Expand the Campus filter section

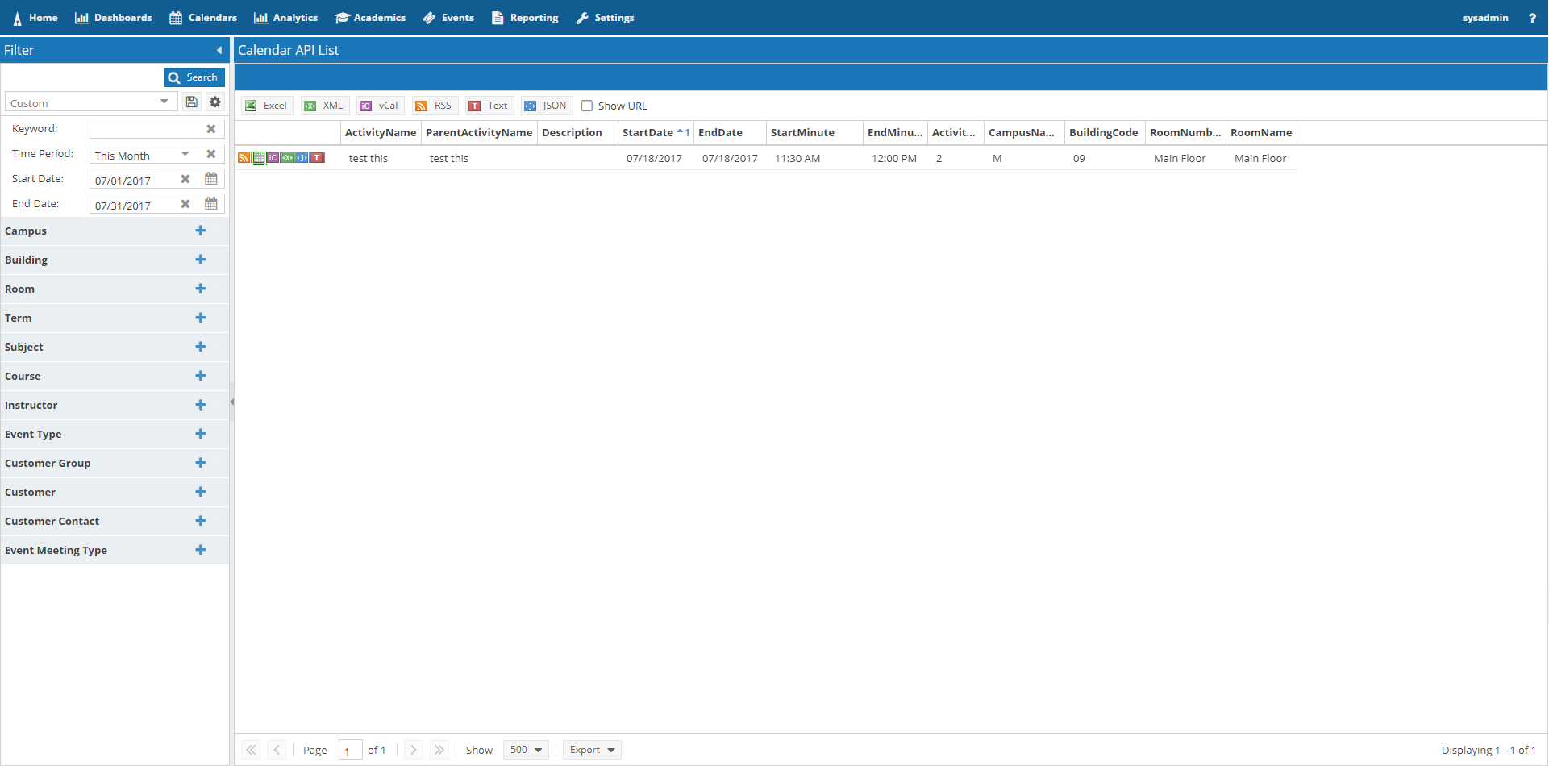coord(201,231)
